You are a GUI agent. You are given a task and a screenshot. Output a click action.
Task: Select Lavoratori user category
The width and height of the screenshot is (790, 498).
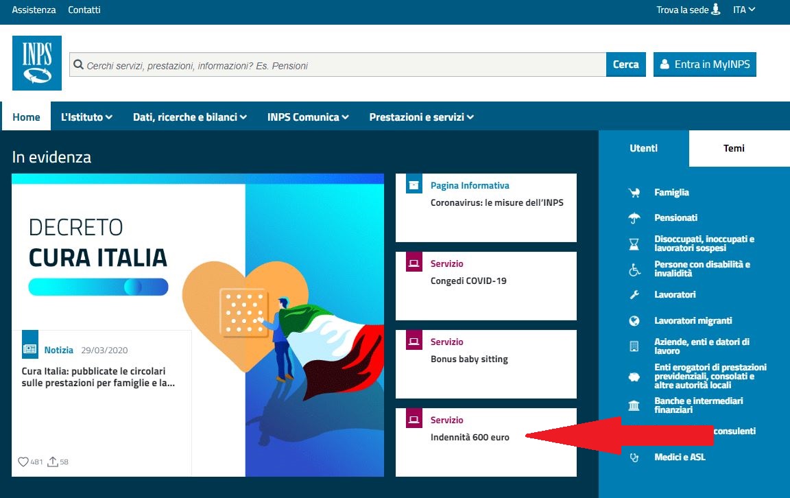pos(675,294)
